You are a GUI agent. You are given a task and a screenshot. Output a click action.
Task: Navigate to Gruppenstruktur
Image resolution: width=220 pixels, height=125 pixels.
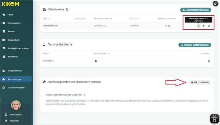tap(15, 71)
